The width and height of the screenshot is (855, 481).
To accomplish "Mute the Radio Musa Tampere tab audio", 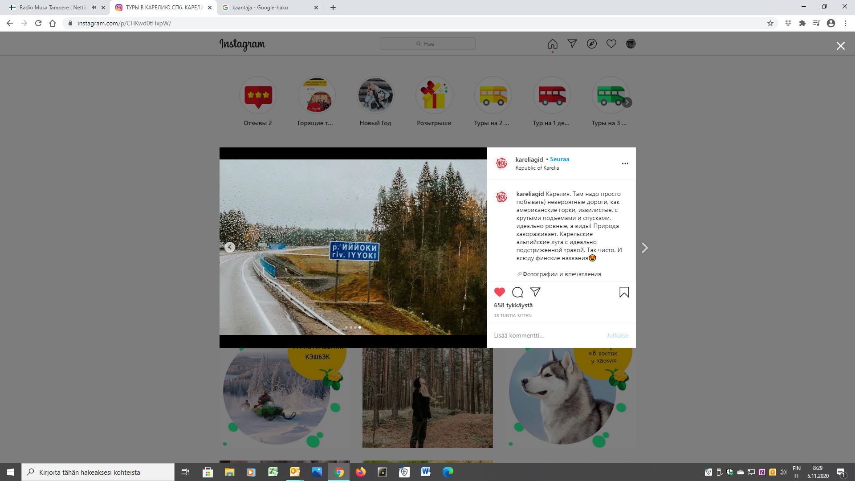I will coord(94,8).
